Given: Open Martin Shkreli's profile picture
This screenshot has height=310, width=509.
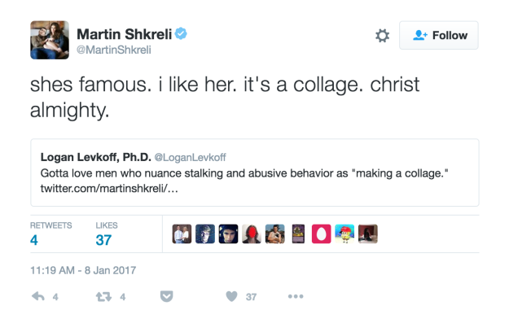Looking at the screenshot, I should [x=50, y=40].
